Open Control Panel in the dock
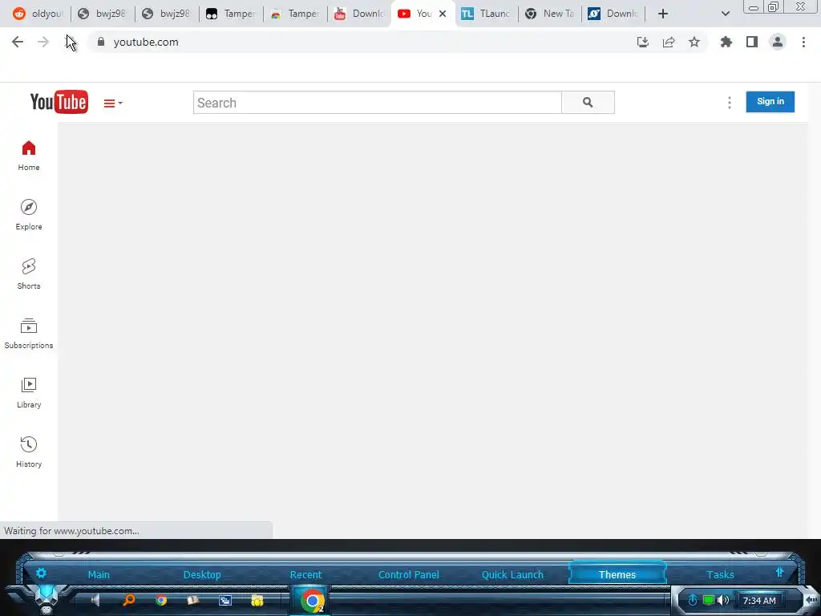Image resolution: width=821 pixels, height=616 pixels. [409, 574]
